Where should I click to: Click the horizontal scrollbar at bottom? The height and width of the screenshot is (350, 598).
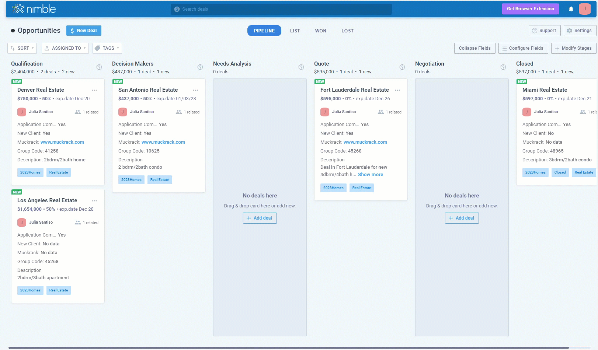pyautogui.click(x=288, y=347)
